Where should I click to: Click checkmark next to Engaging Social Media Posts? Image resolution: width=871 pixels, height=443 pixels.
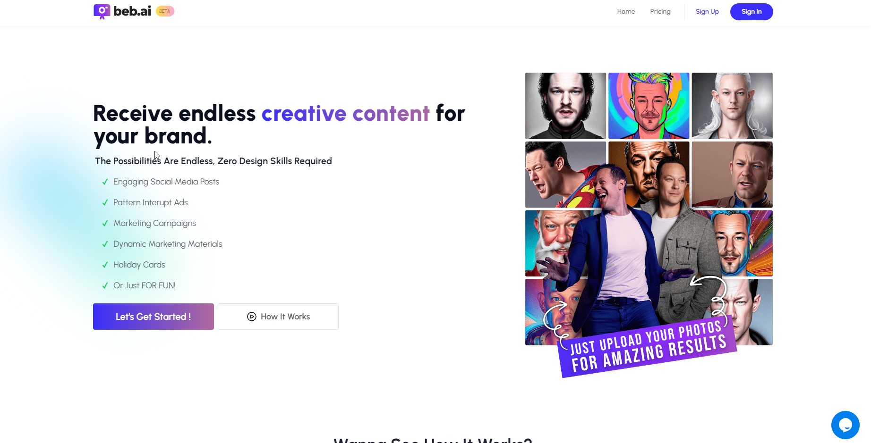click(x=105, y=182)
